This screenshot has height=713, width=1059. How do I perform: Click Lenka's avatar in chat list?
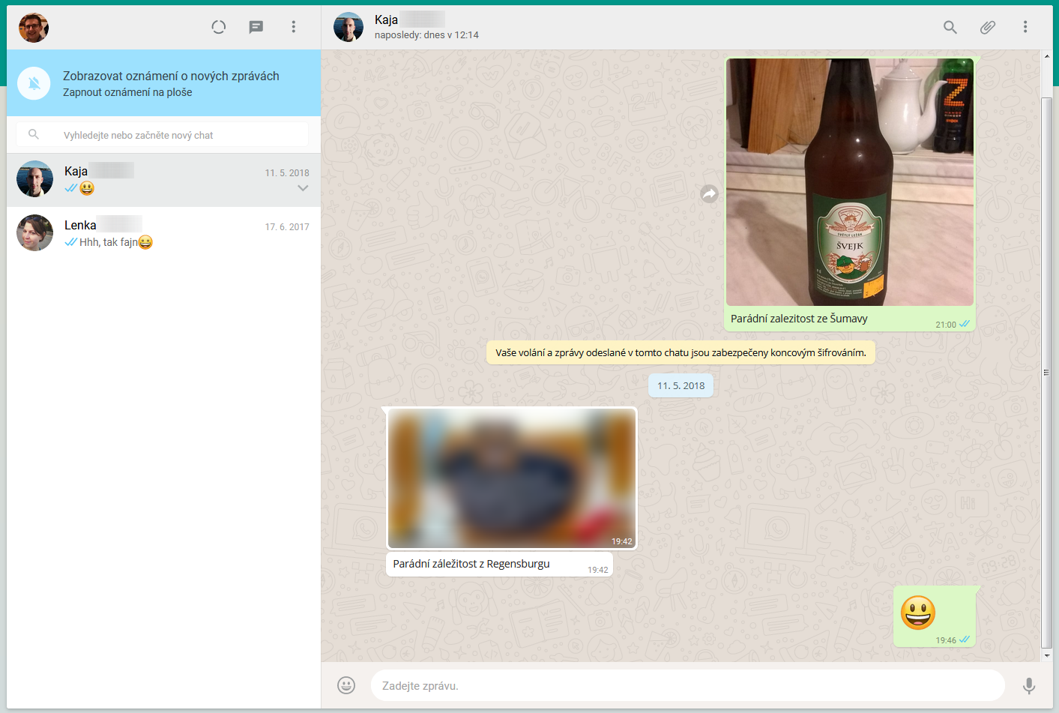35,233
